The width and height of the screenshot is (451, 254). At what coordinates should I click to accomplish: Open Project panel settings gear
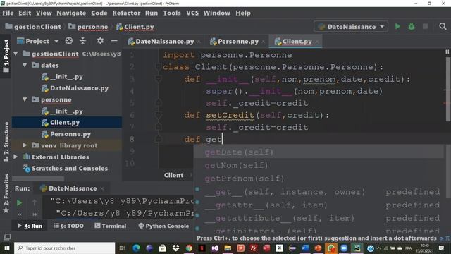coord(100,41)
